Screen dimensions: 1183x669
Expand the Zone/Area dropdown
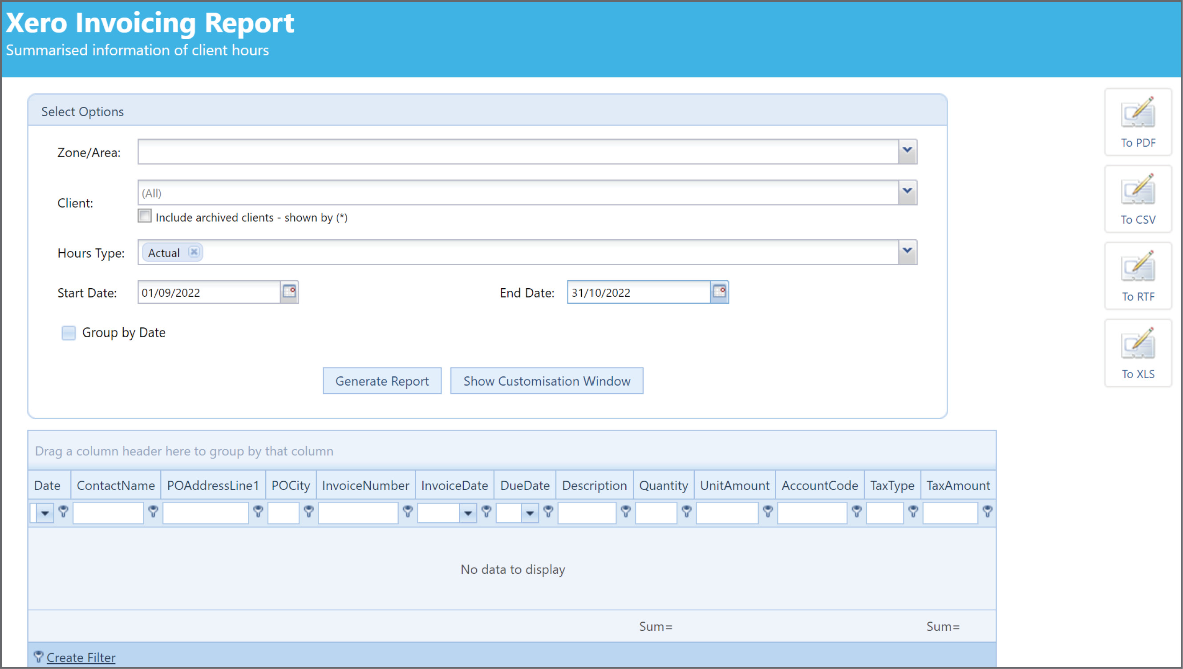pyautogui.click(x=907, y=151)
